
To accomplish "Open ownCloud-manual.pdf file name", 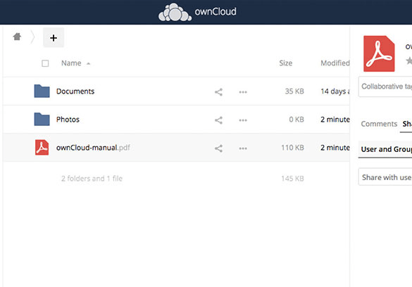I will point(93,148).
